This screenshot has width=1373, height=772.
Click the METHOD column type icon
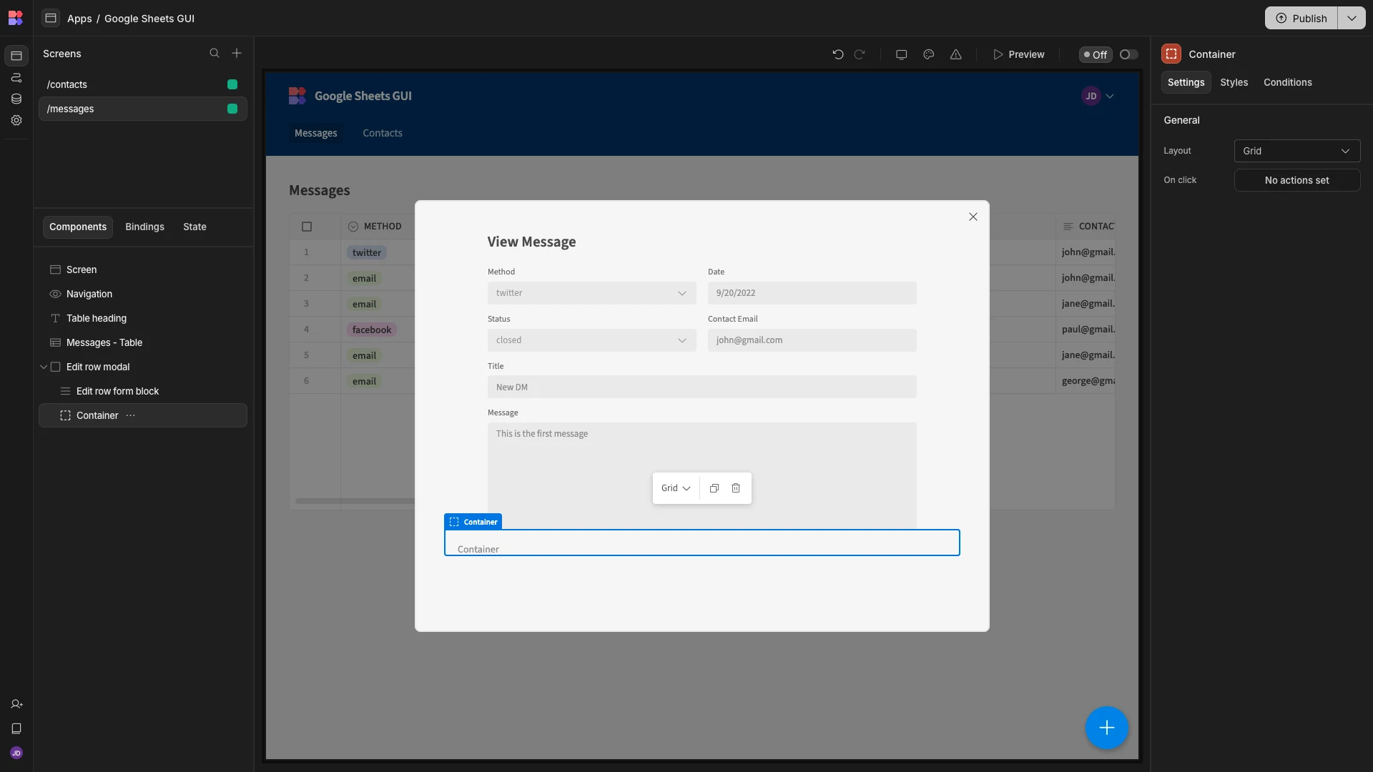[353, 227]
